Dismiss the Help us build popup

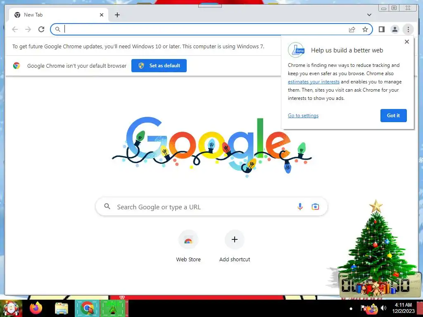tap(407, 42)
